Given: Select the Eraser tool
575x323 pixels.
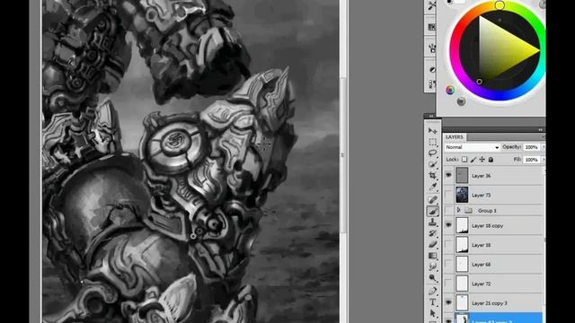Looking at the screenshot, I should click(433, 244).
